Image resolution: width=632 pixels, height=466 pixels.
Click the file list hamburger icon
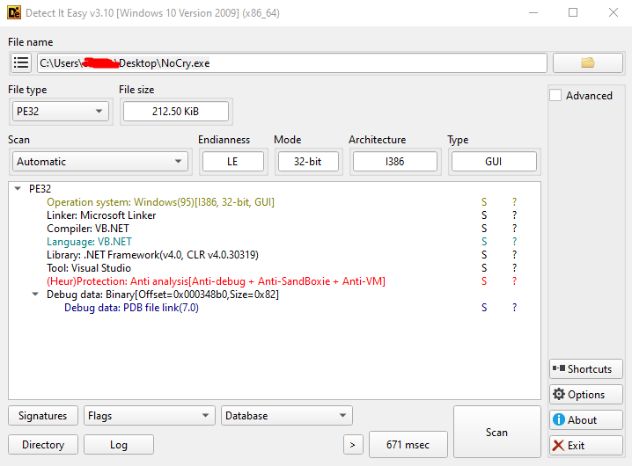pos(21,63)
